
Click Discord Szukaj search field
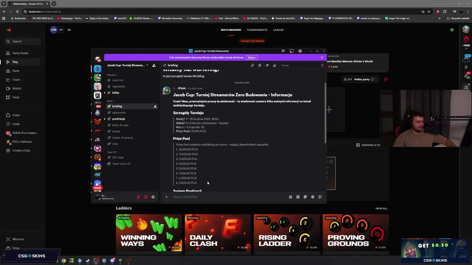[302, 65]
